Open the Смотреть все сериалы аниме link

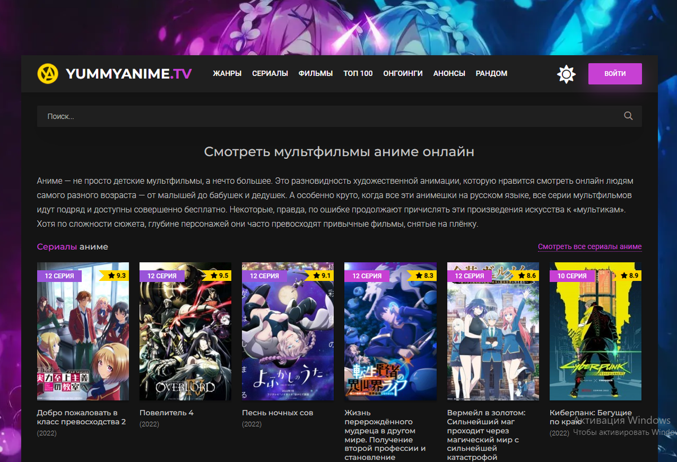pyautogui.click(x=590, y=247)
